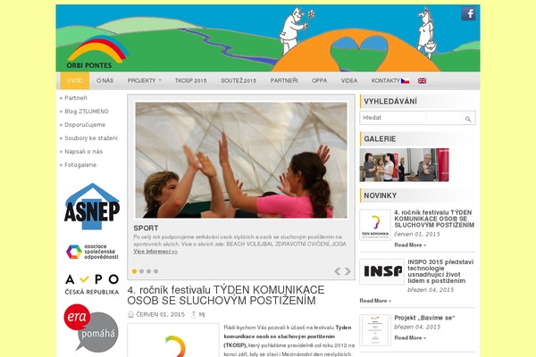Click into the Hledat search field
This screenshot has height=357, width=536.
411,118
